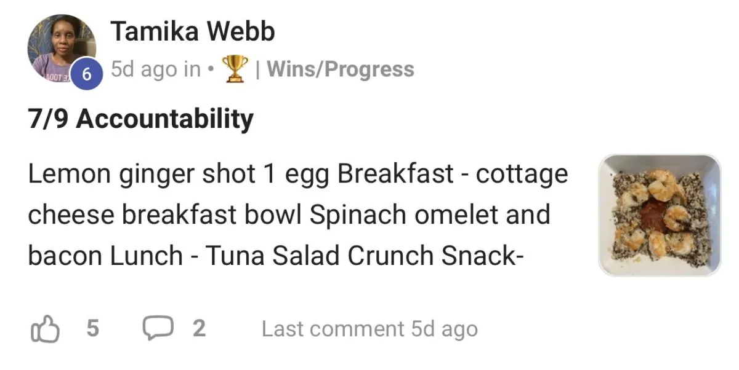This screenshot has height=370, width=739.
Task: View the shrimp dish photo thumbnail
Action: pyautogui.click(x=660, y=215)
